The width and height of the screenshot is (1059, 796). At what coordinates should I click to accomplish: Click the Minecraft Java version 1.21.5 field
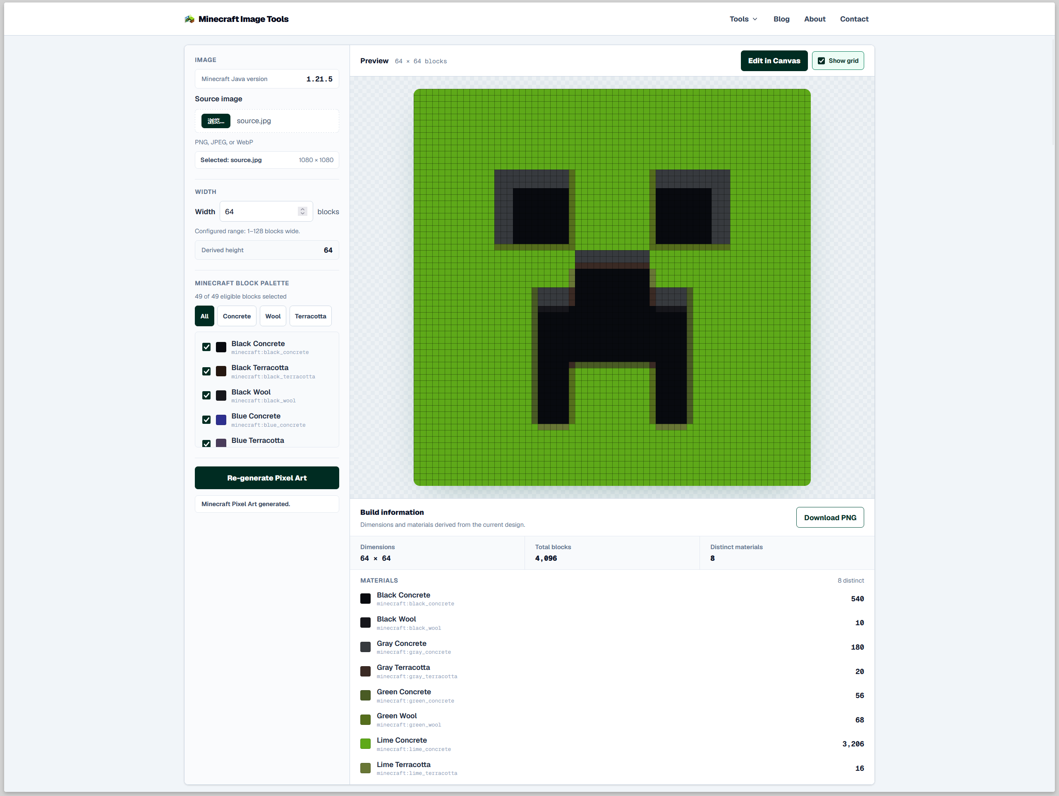click(x=267, y=79)
